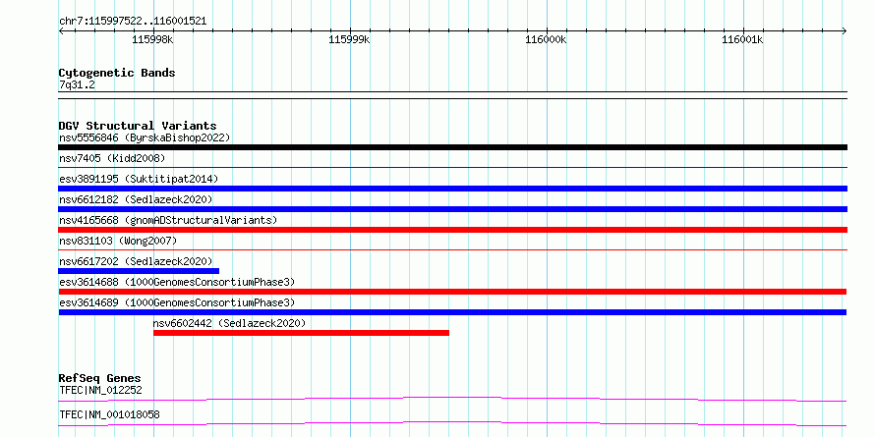Open TFEC|NM_001018058 gene label
Image resolution: width=875 pixels, height=437 pixels.
click(x=109, y=415)
